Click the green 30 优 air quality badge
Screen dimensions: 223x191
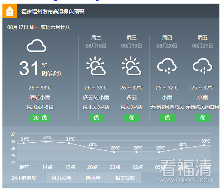point(40,118)
